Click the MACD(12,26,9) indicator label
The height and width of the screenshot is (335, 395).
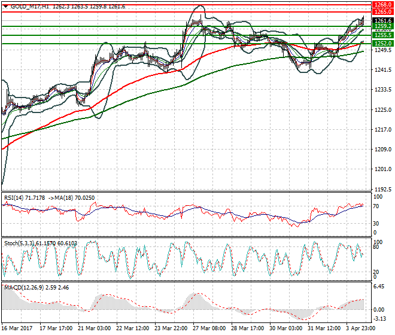[24, 287]
